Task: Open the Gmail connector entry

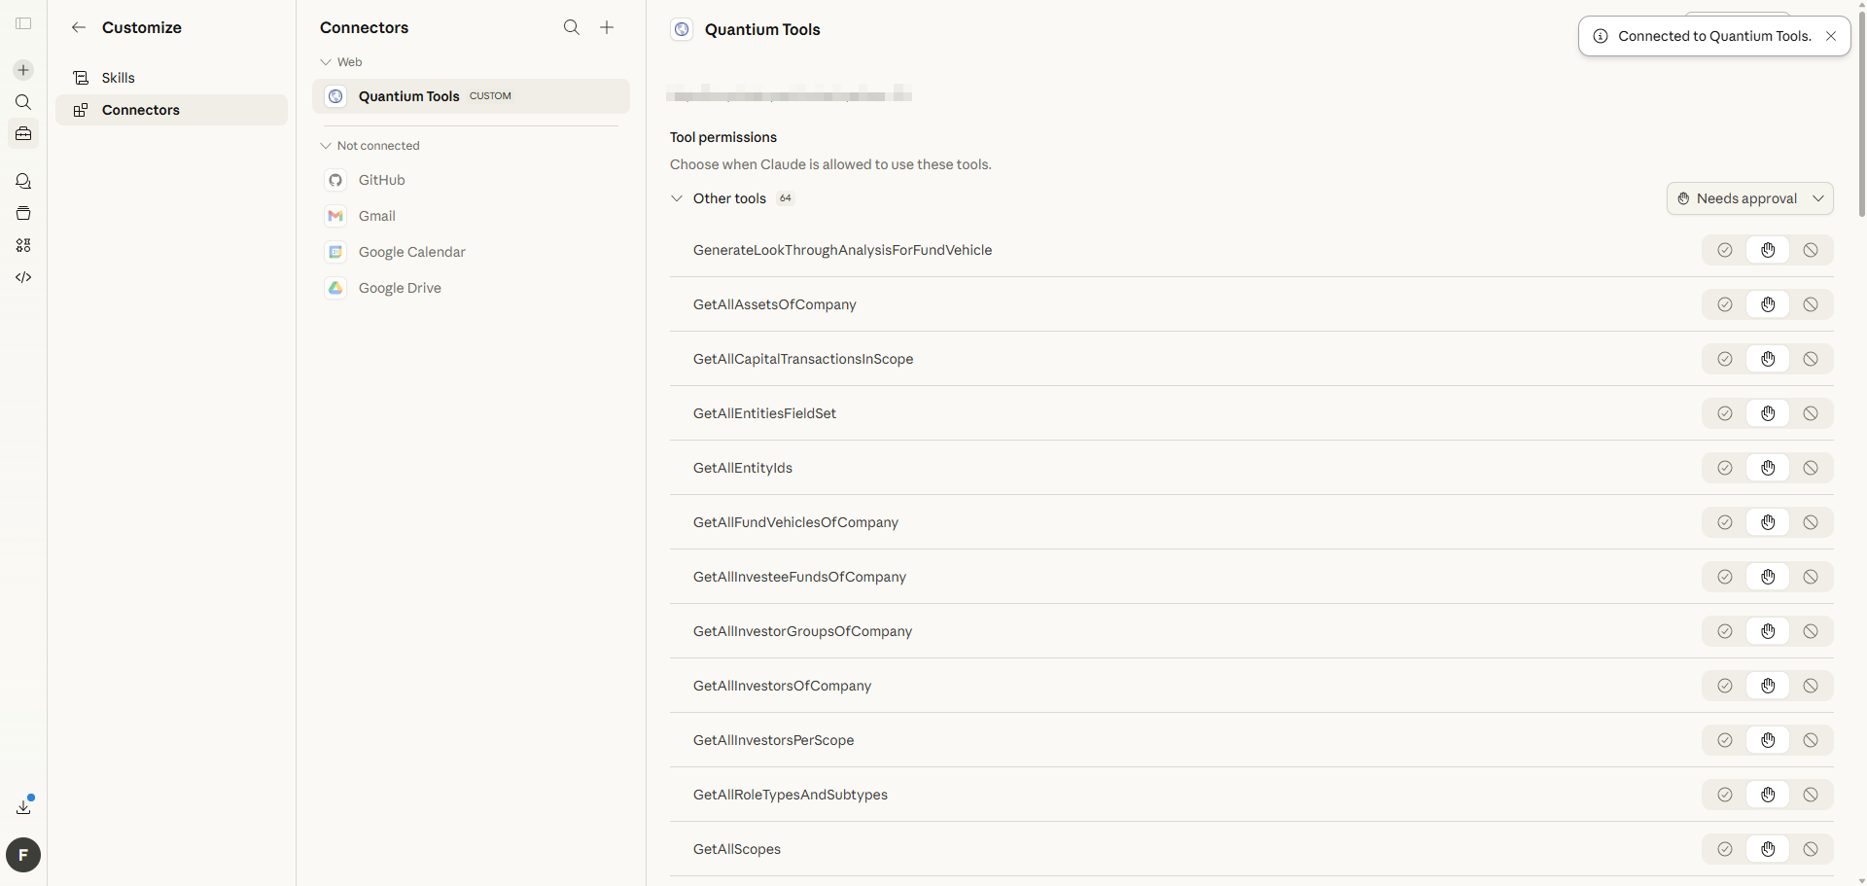Action: 471,216
